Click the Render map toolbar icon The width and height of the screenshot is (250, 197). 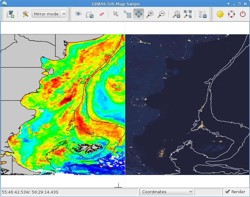pos(90,14)
